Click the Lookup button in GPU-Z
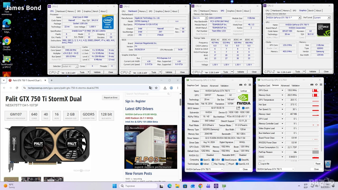The height and width of the screenshot is (190, 338). (x=243, y=91)
